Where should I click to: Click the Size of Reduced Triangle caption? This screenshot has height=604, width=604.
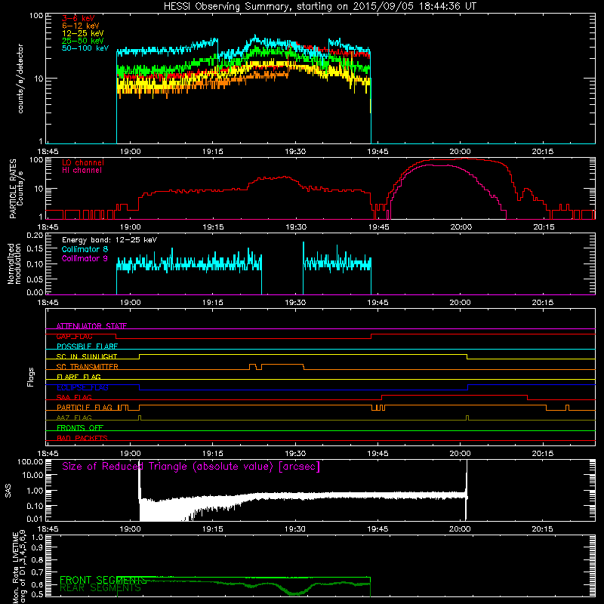click(x=191, y=467)
